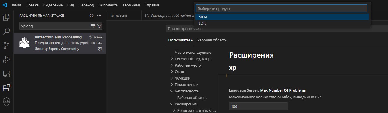
Task: Clear extensions search results
Action: click(x=93, y=26)
